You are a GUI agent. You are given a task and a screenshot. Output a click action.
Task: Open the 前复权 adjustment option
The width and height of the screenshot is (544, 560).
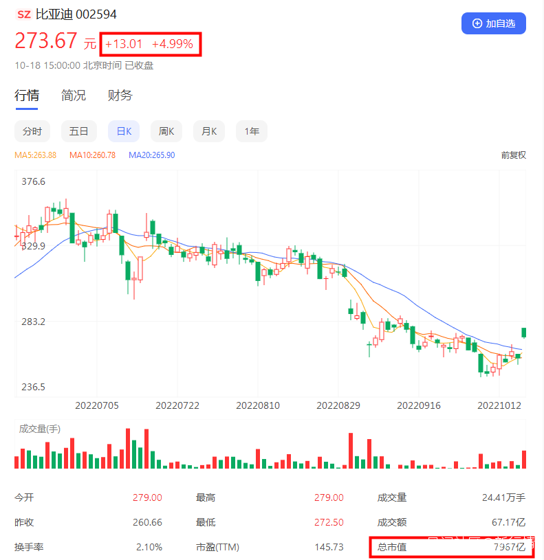coord(513,155)
